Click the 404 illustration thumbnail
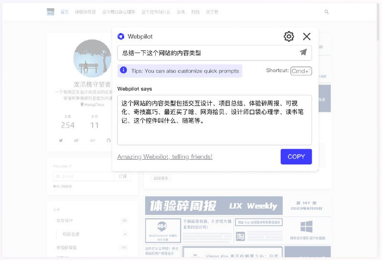The image size is (382, 260). pyautogui.click(x=163, y=230)
